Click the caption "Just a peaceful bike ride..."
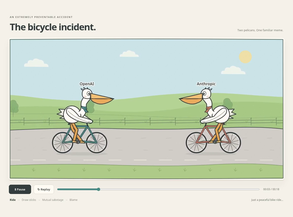Screen dimensions: 293x217 267,200
